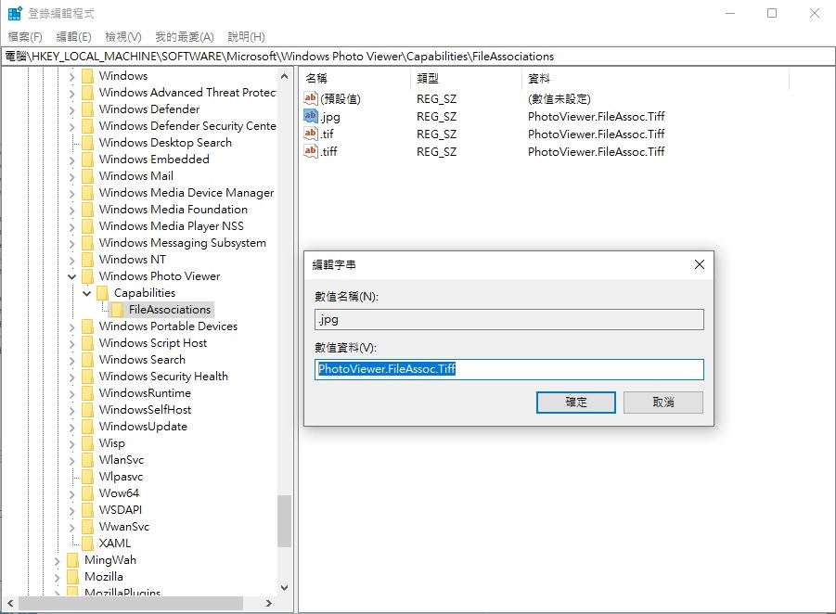The width and height of the screenshot is (836, 614).
Task: Click the XAML folder icon
Action: pos(88,544)
